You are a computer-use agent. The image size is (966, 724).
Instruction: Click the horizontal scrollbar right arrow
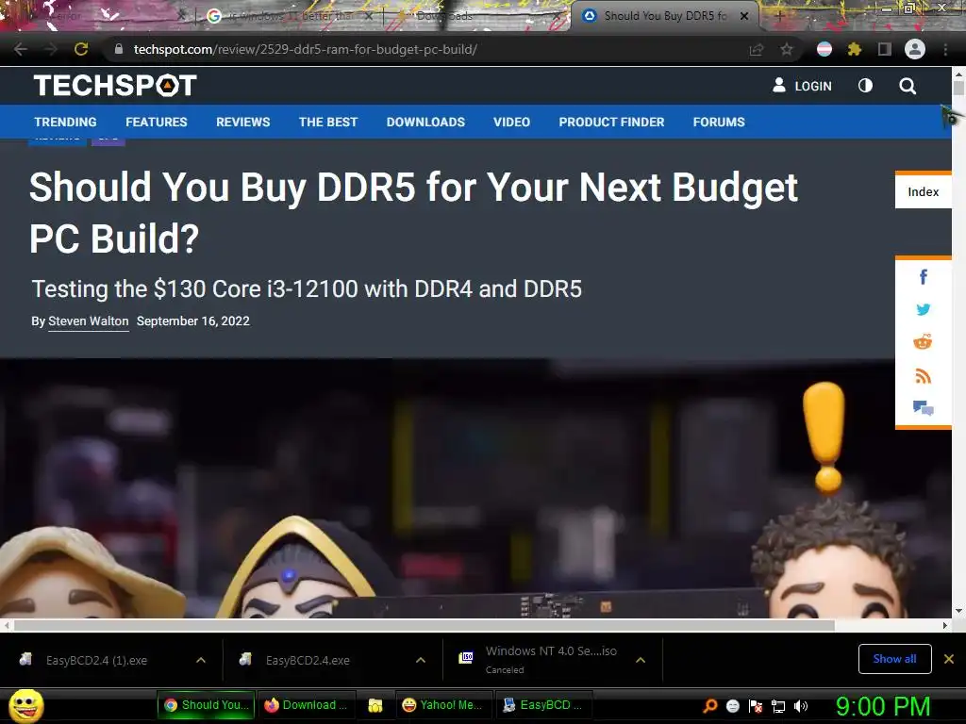945,626
